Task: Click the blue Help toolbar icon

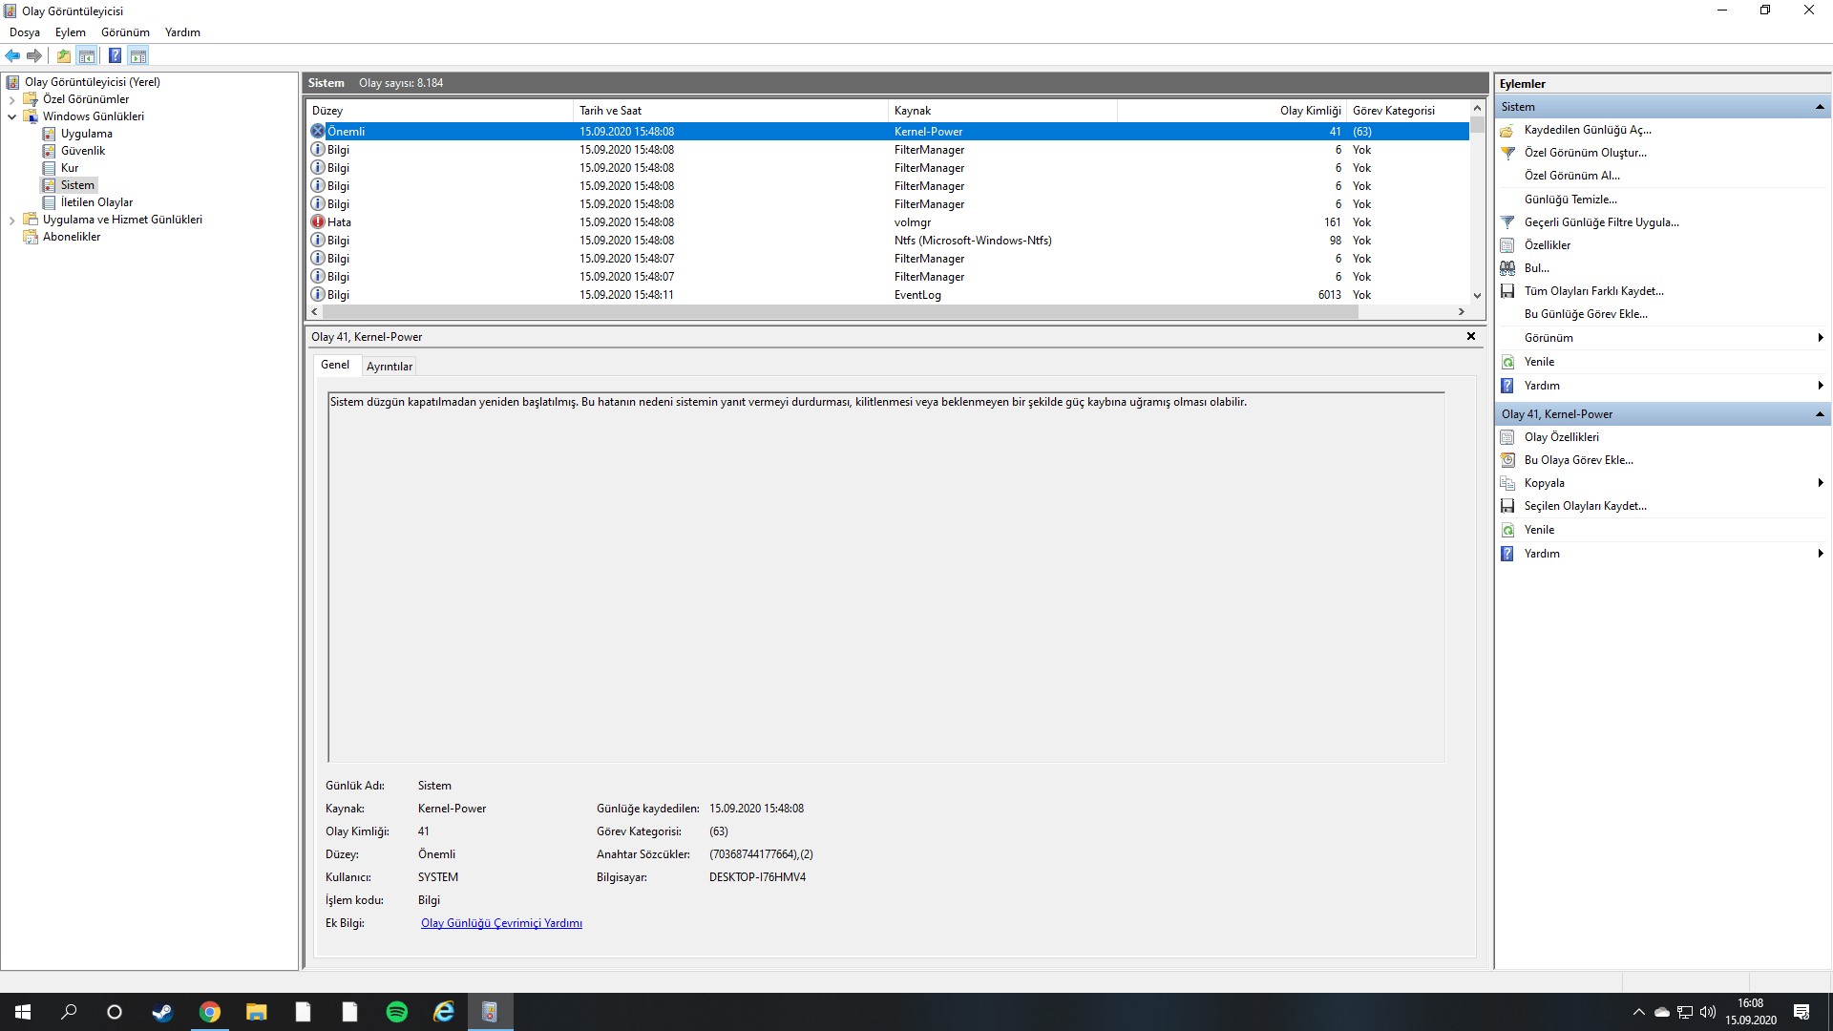Action: point(115,55)
